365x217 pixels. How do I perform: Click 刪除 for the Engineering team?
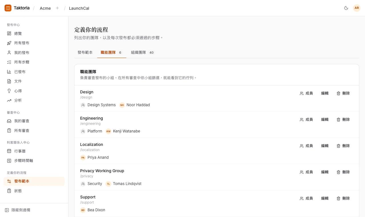(x=343, y=120)
